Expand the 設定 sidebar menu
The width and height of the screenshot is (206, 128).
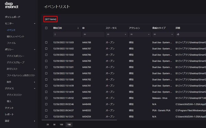35,121
